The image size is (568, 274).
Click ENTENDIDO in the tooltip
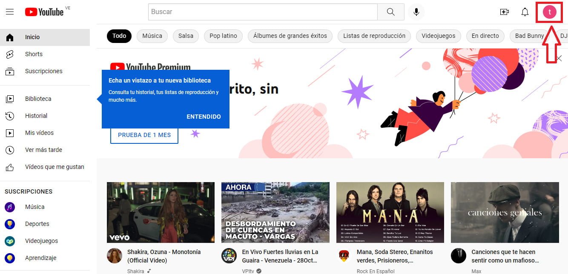point(204,117)
